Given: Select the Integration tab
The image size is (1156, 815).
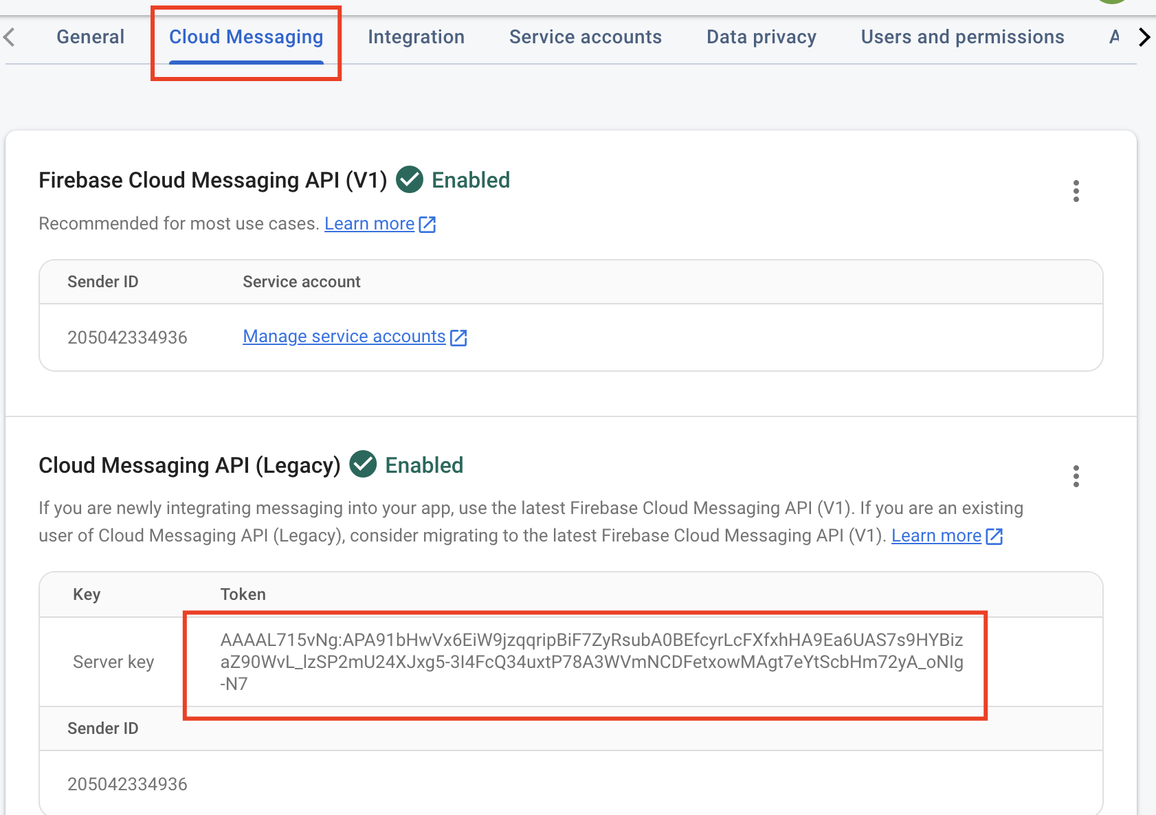Looking at the screenshot, I should click(x=416, y=37).
